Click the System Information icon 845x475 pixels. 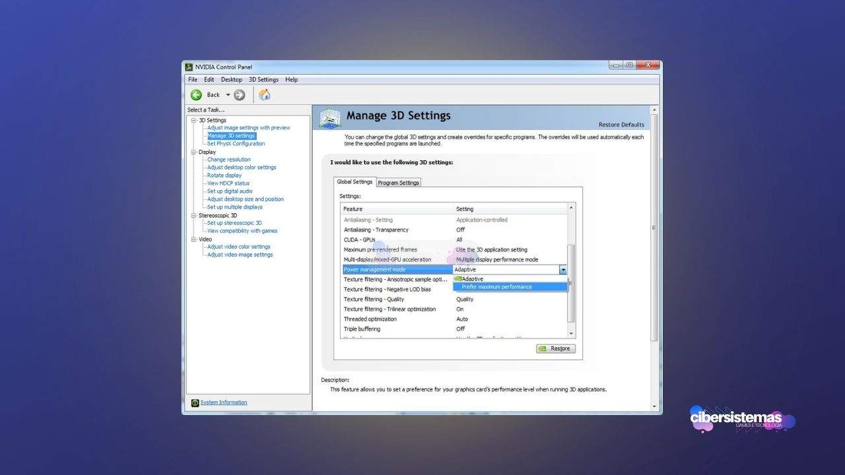(195, 402)
